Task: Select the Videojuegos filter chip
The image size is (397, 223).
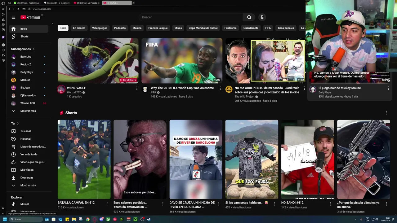Action: point(100,28)
